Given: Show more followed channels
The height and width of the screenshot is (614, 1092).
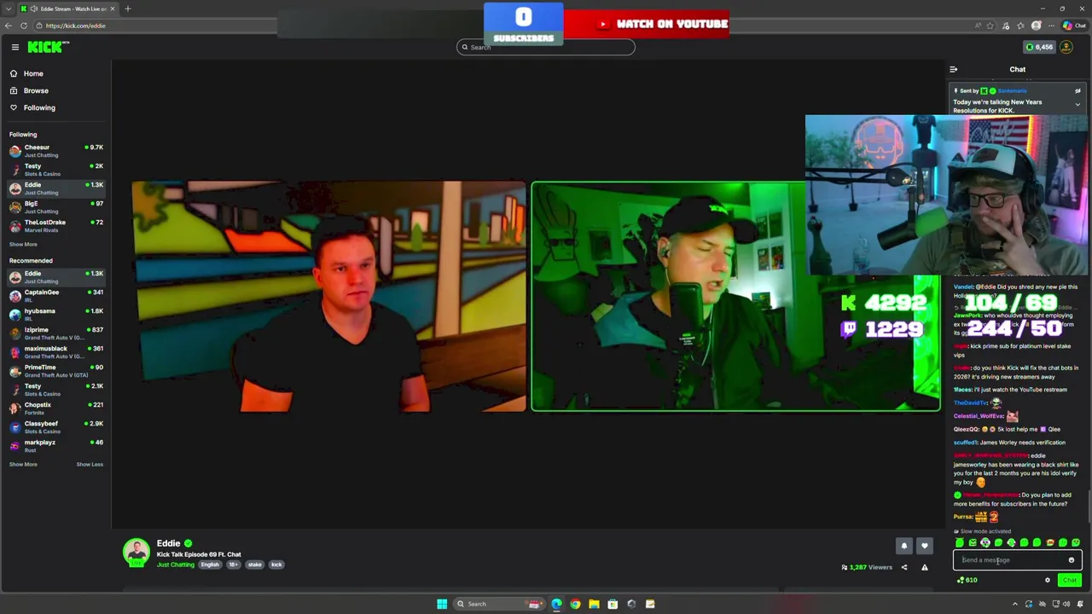Looking at the screenshot, I should click(23, 245).
